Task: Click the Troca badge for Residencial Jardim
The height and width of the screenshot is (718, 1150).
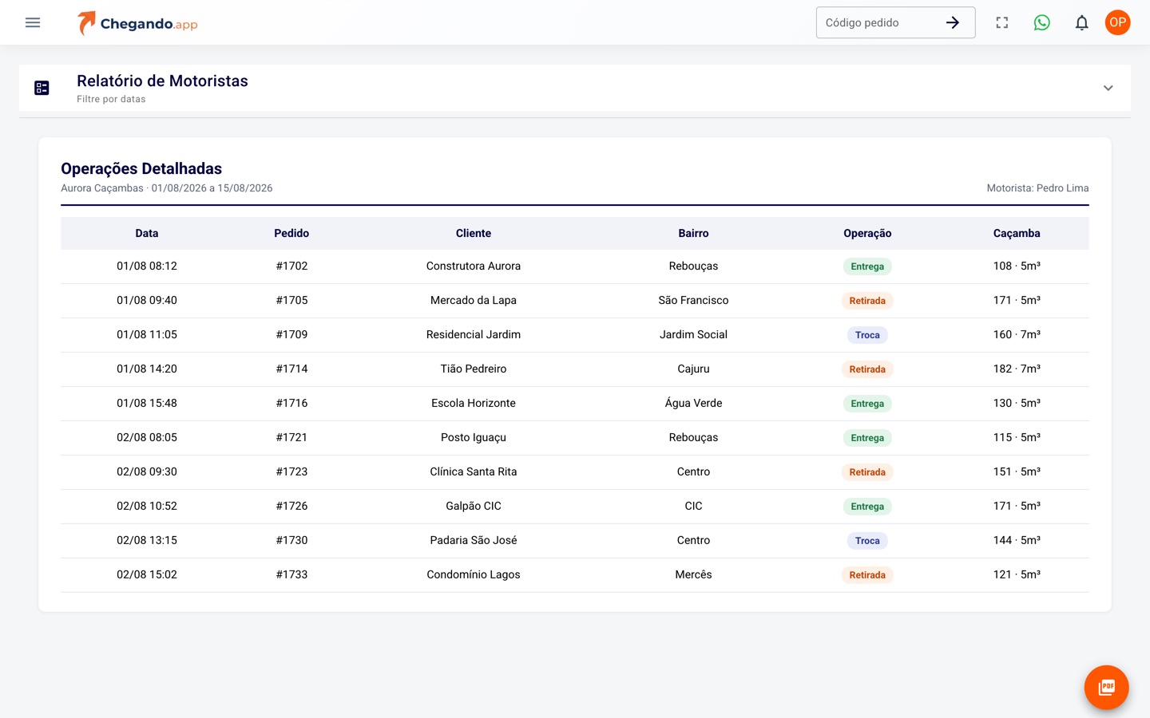Action: click(867, 335)
